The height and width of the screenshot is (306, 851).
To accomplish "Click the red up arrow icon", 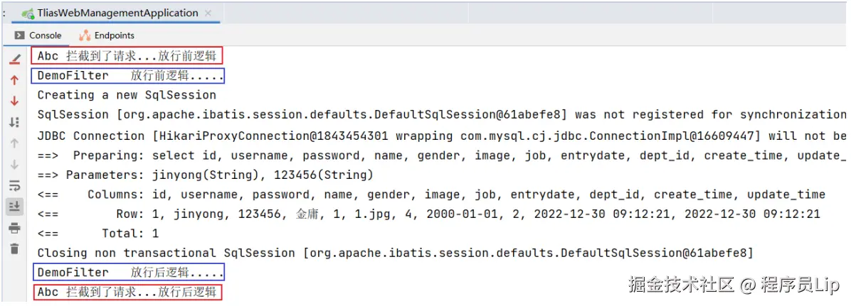I will click(x=14, y=80).
